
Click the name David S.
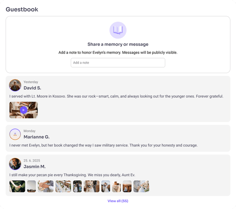(32, 88)
